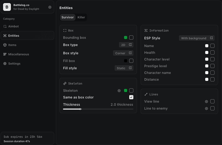Image resolution: width=222 pixels, height=145 pixels.
Task: Open the Box type 2D dropdown
Action: pyautogui.click(x=126, y=45)
